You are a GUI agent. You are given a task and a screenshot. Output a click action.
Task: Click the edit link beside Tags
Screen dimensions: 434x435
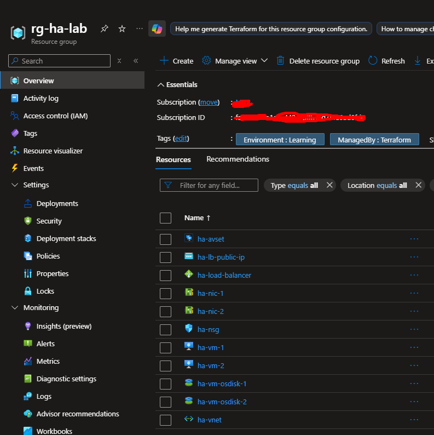coord(181,139)
